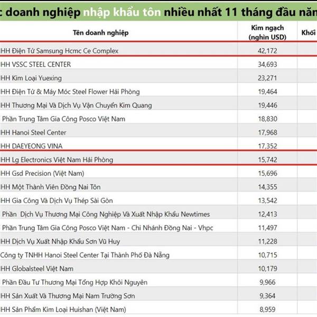Select Xuất Nhập Khẩu Sơn Vũ Huy name
This screenshot has height=317, width=317.
(x=60, y=241)
